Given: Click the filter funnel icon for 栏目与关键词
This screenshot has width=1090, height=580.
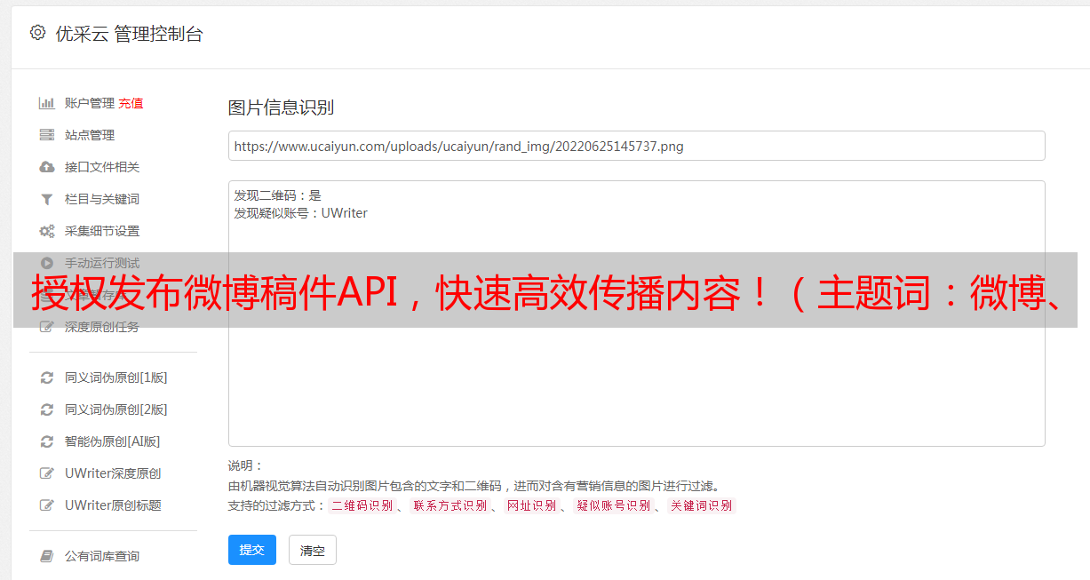Looking at the screenshot, I should pos(47,199).
